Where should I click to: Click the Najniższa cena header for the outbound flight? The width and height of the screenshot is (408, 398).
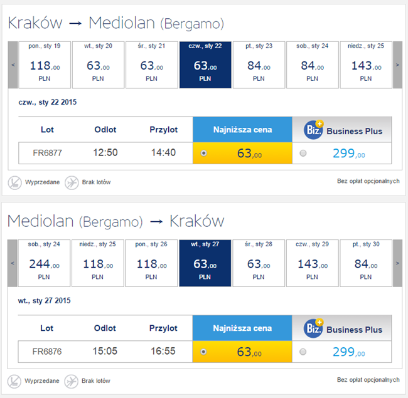coord(242,130)
